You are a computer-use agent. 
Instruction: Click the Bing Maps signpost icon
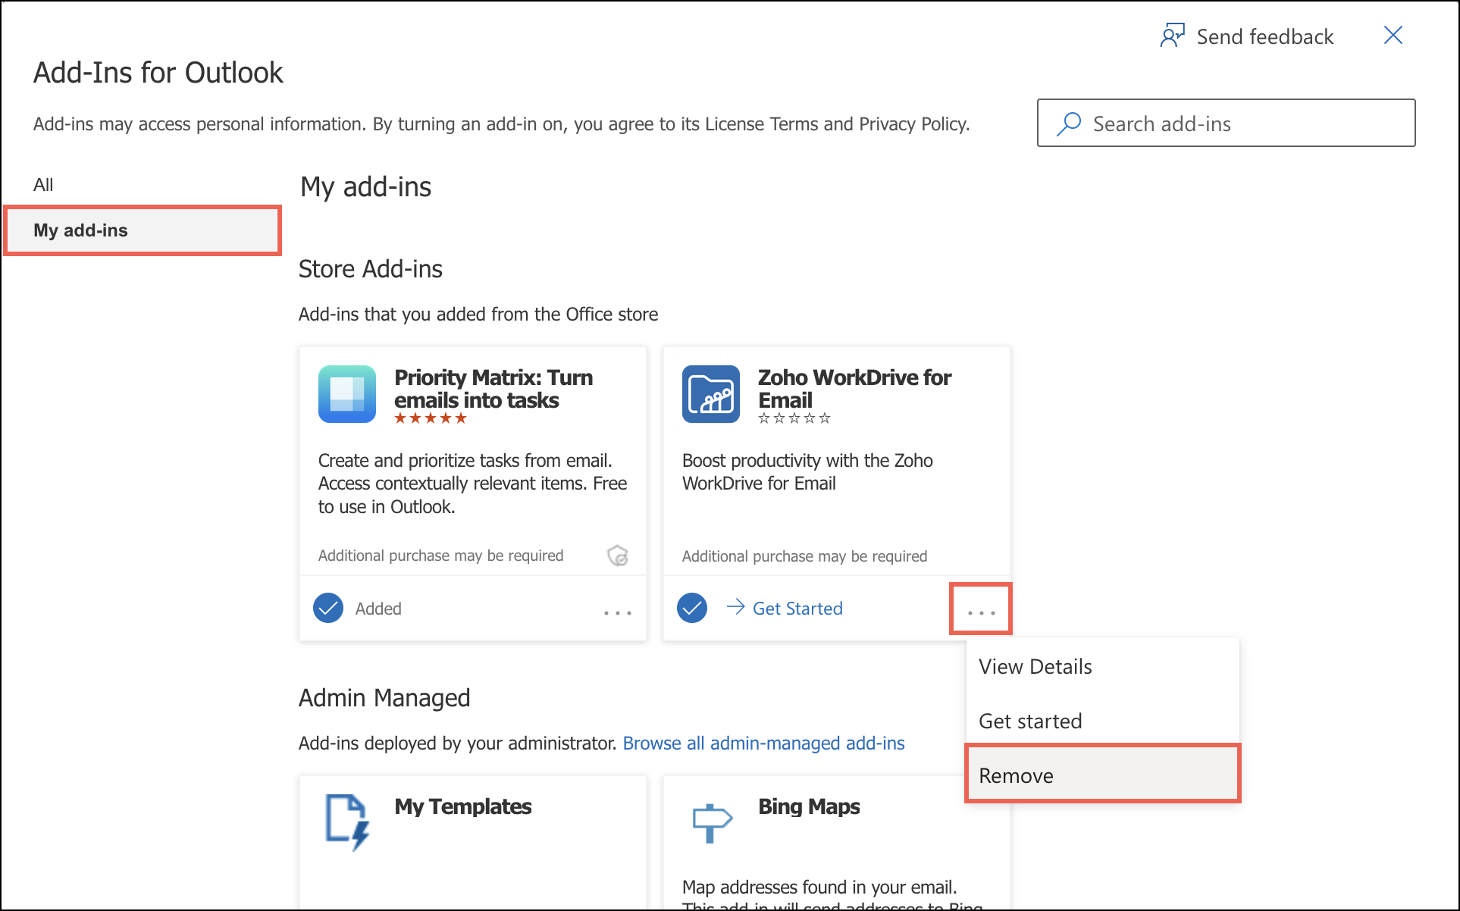tap(711, 822)
